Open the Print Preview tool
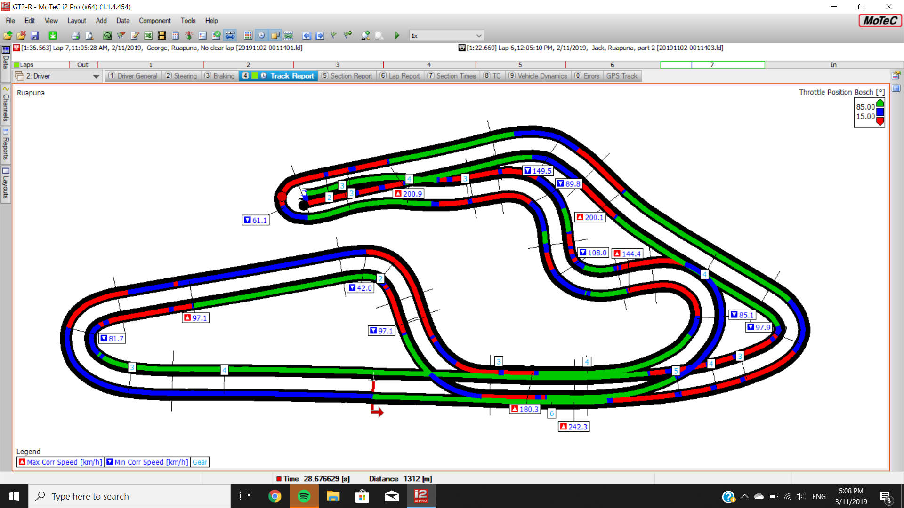Viewport: 904px width, 508px height. (x=89, y=35)
